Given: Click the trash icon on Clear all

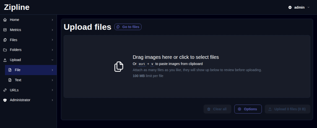Looking at the screenshot, I should [x=209, y=109].
